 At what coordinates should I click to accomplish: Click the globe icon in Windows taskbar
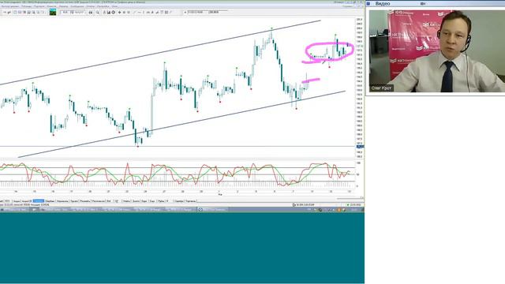coord(200,210)
